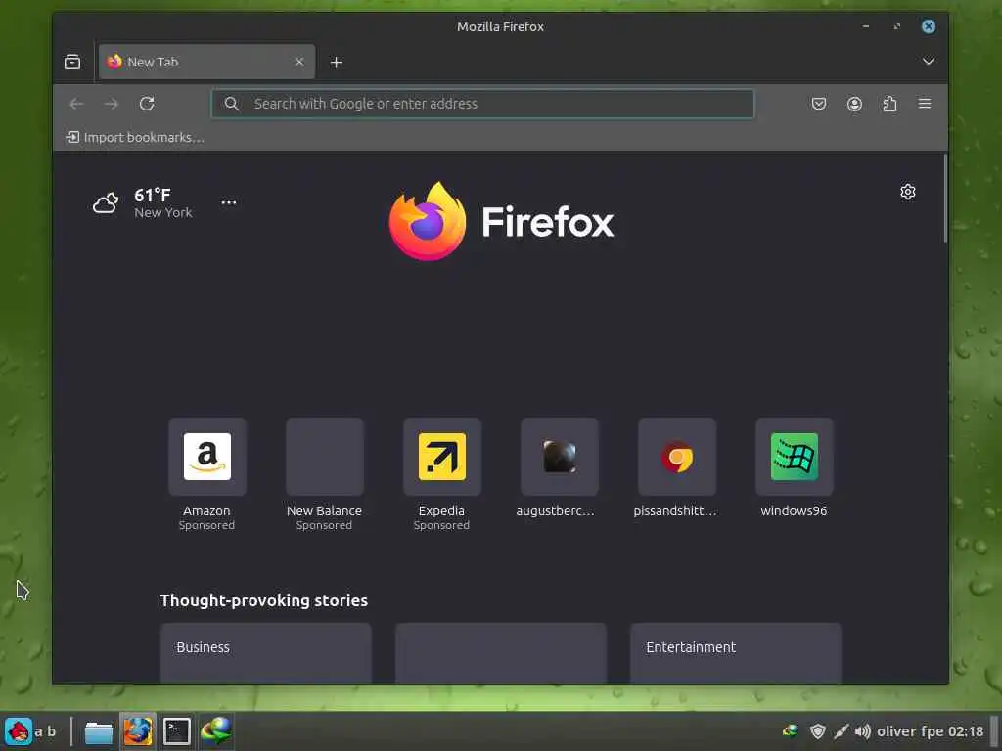
Task: Open the Firefox View icon
Action: (x=72, y=62)
